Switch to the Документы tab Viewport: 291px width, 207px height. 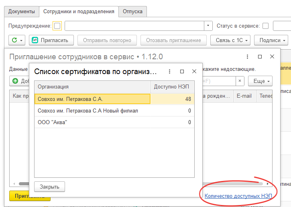point(22,12)
